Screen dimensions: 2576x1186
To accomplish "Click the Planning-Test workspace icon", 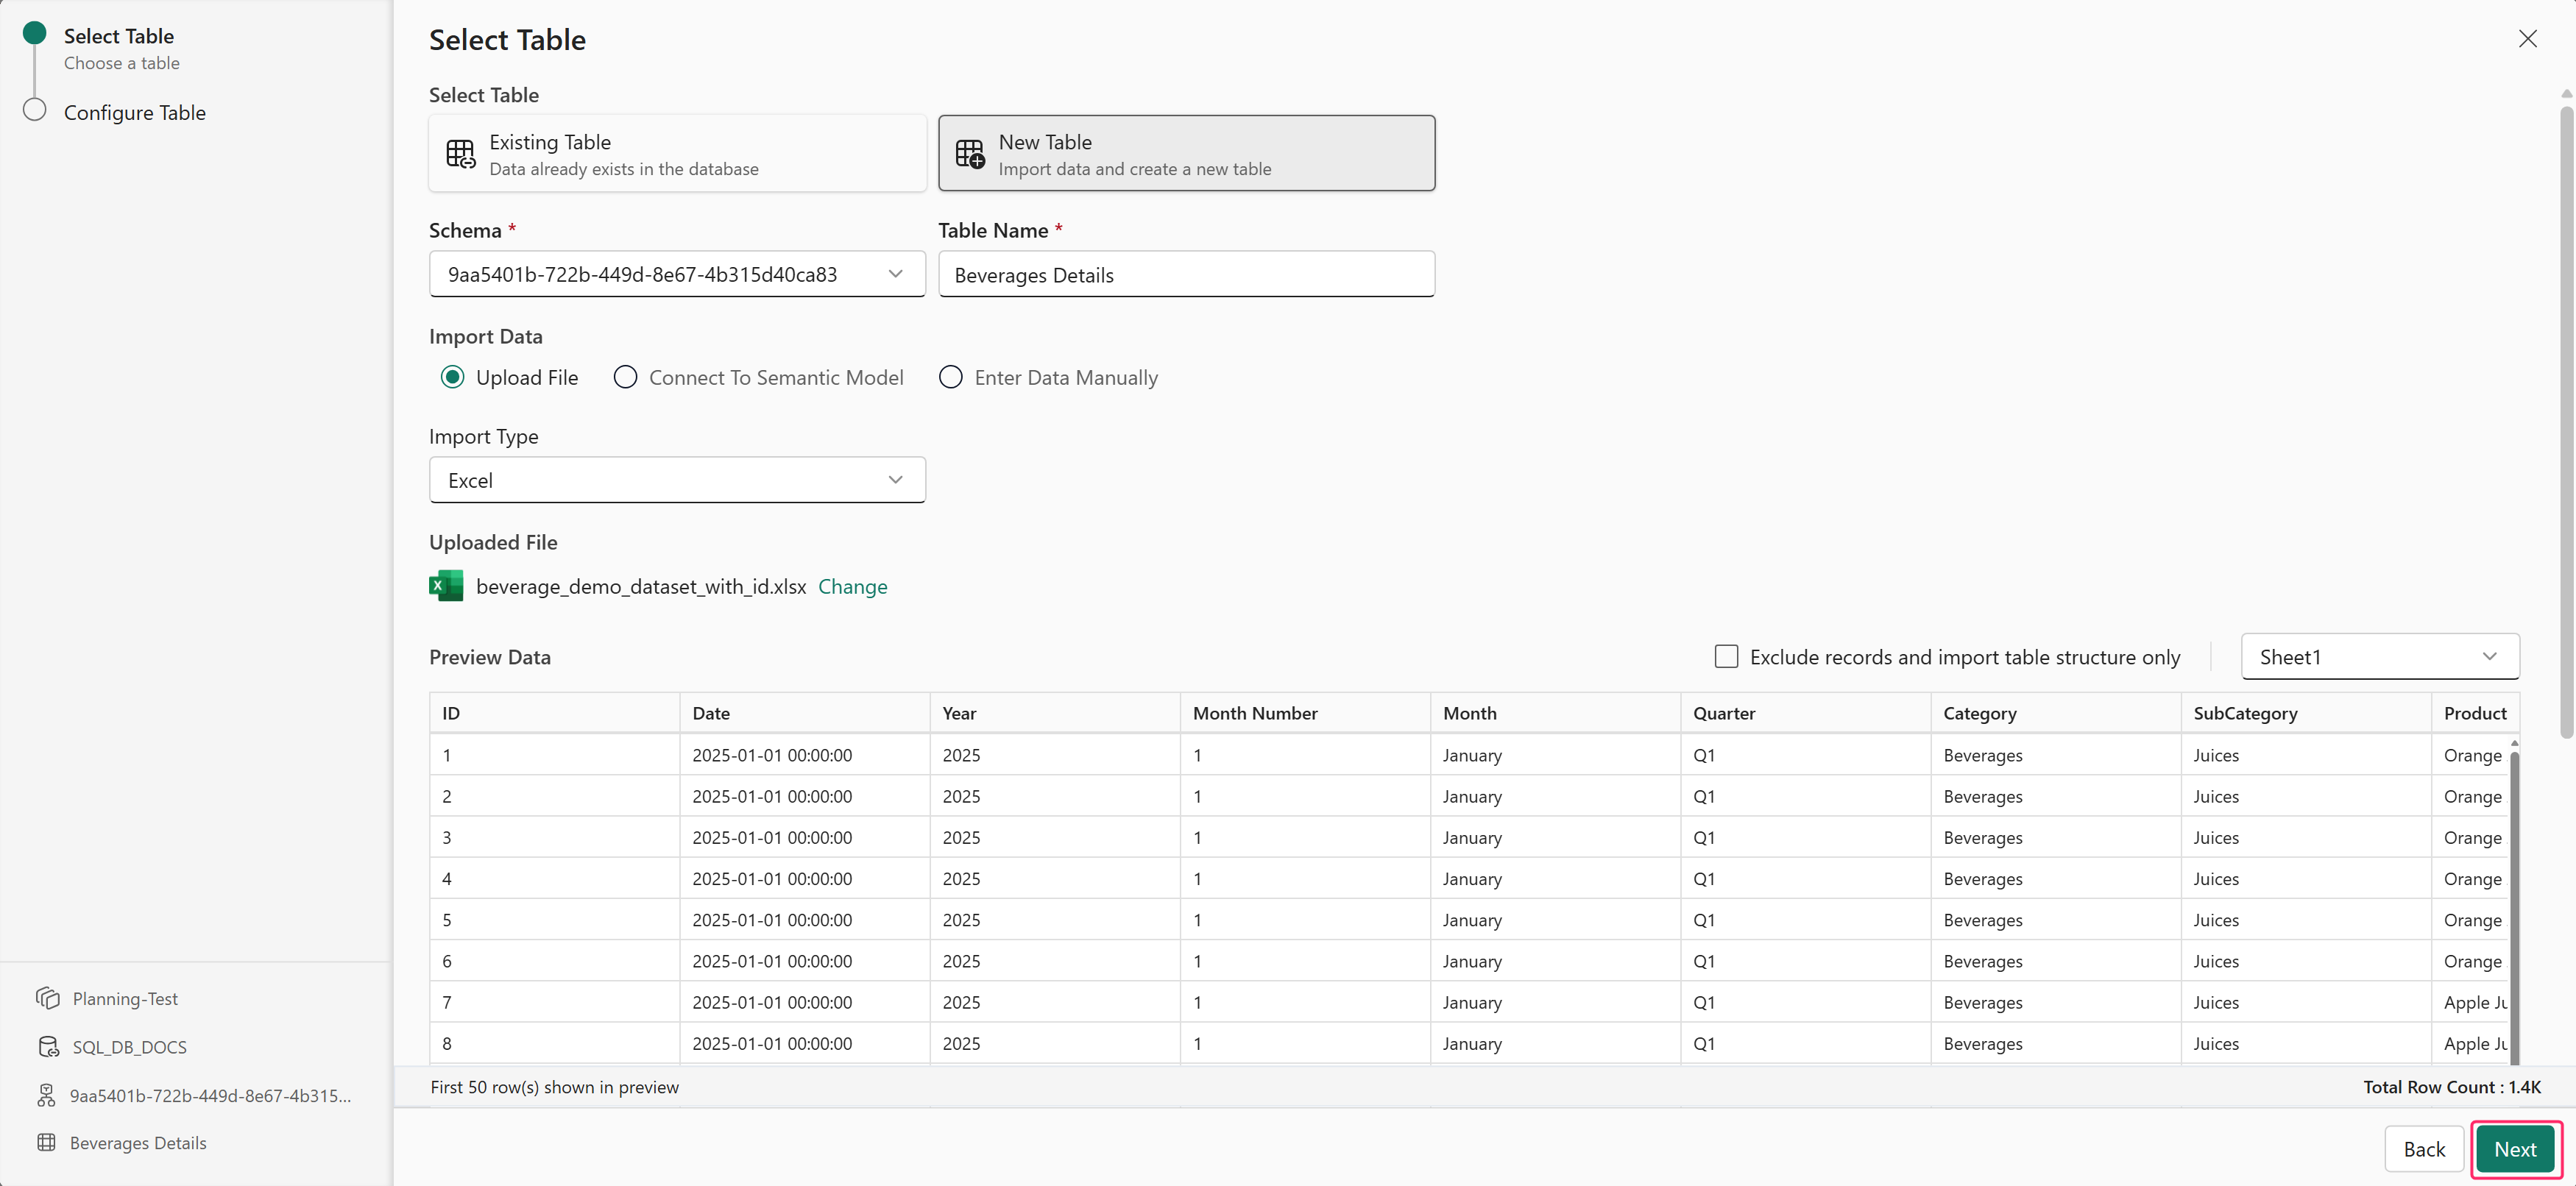I will [47, 998].
